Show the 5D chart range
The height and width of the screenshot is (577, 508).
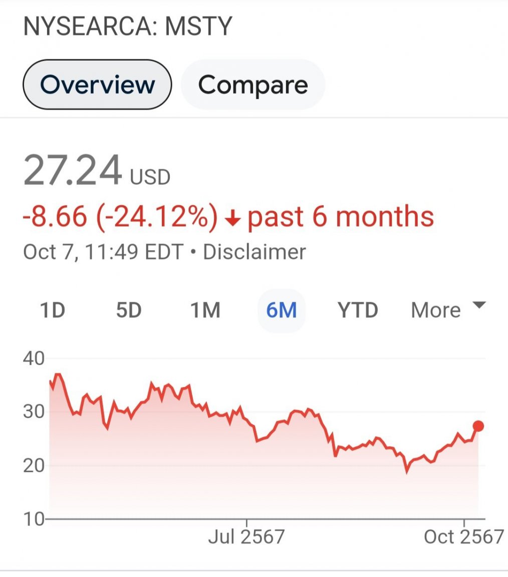pos(129,310)
